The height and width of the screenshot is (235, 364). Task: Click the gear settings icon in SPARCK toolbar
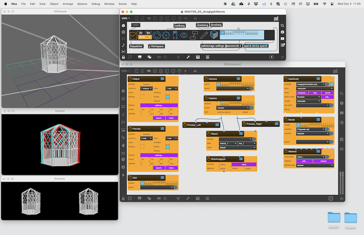pos(166,35)
